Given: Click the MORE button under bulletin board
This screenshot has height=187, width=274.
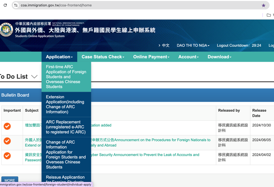Looking at the screenshot, I should pos(10,180).
